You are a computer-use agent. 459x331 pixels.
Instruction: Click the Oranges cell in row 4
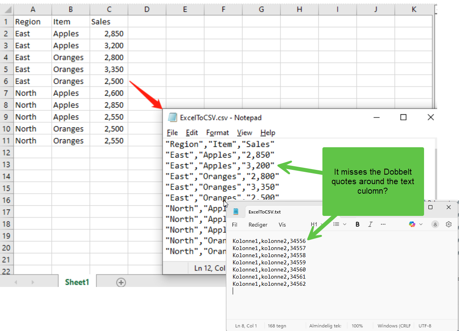71,58
